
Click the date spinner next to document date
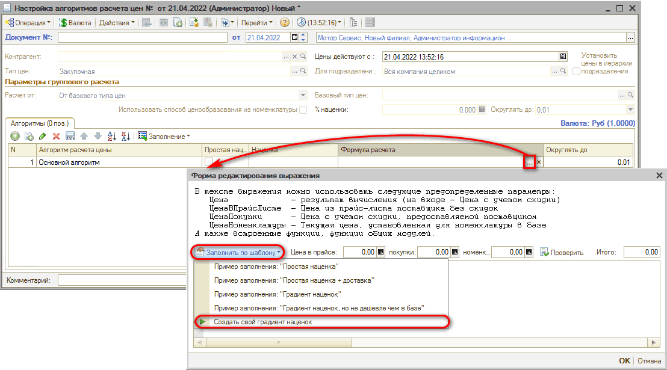[303, 37]
